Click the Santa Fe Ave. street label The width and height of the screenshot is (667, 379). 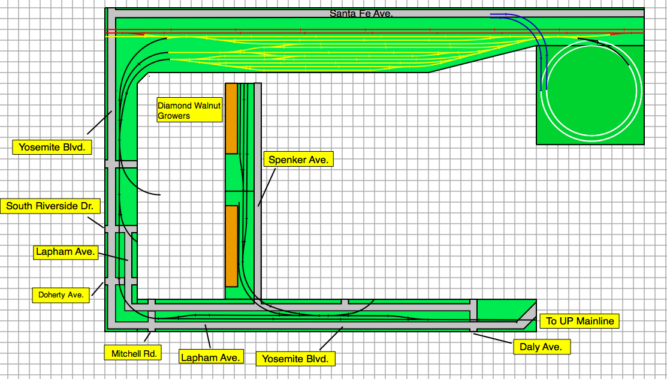click(x=361, y=13)
